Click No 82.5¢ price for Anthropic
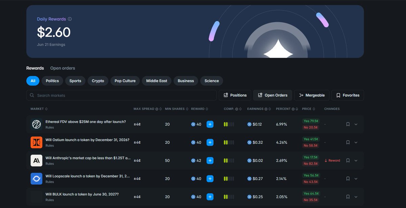406x208 pixels. [311, 164]
